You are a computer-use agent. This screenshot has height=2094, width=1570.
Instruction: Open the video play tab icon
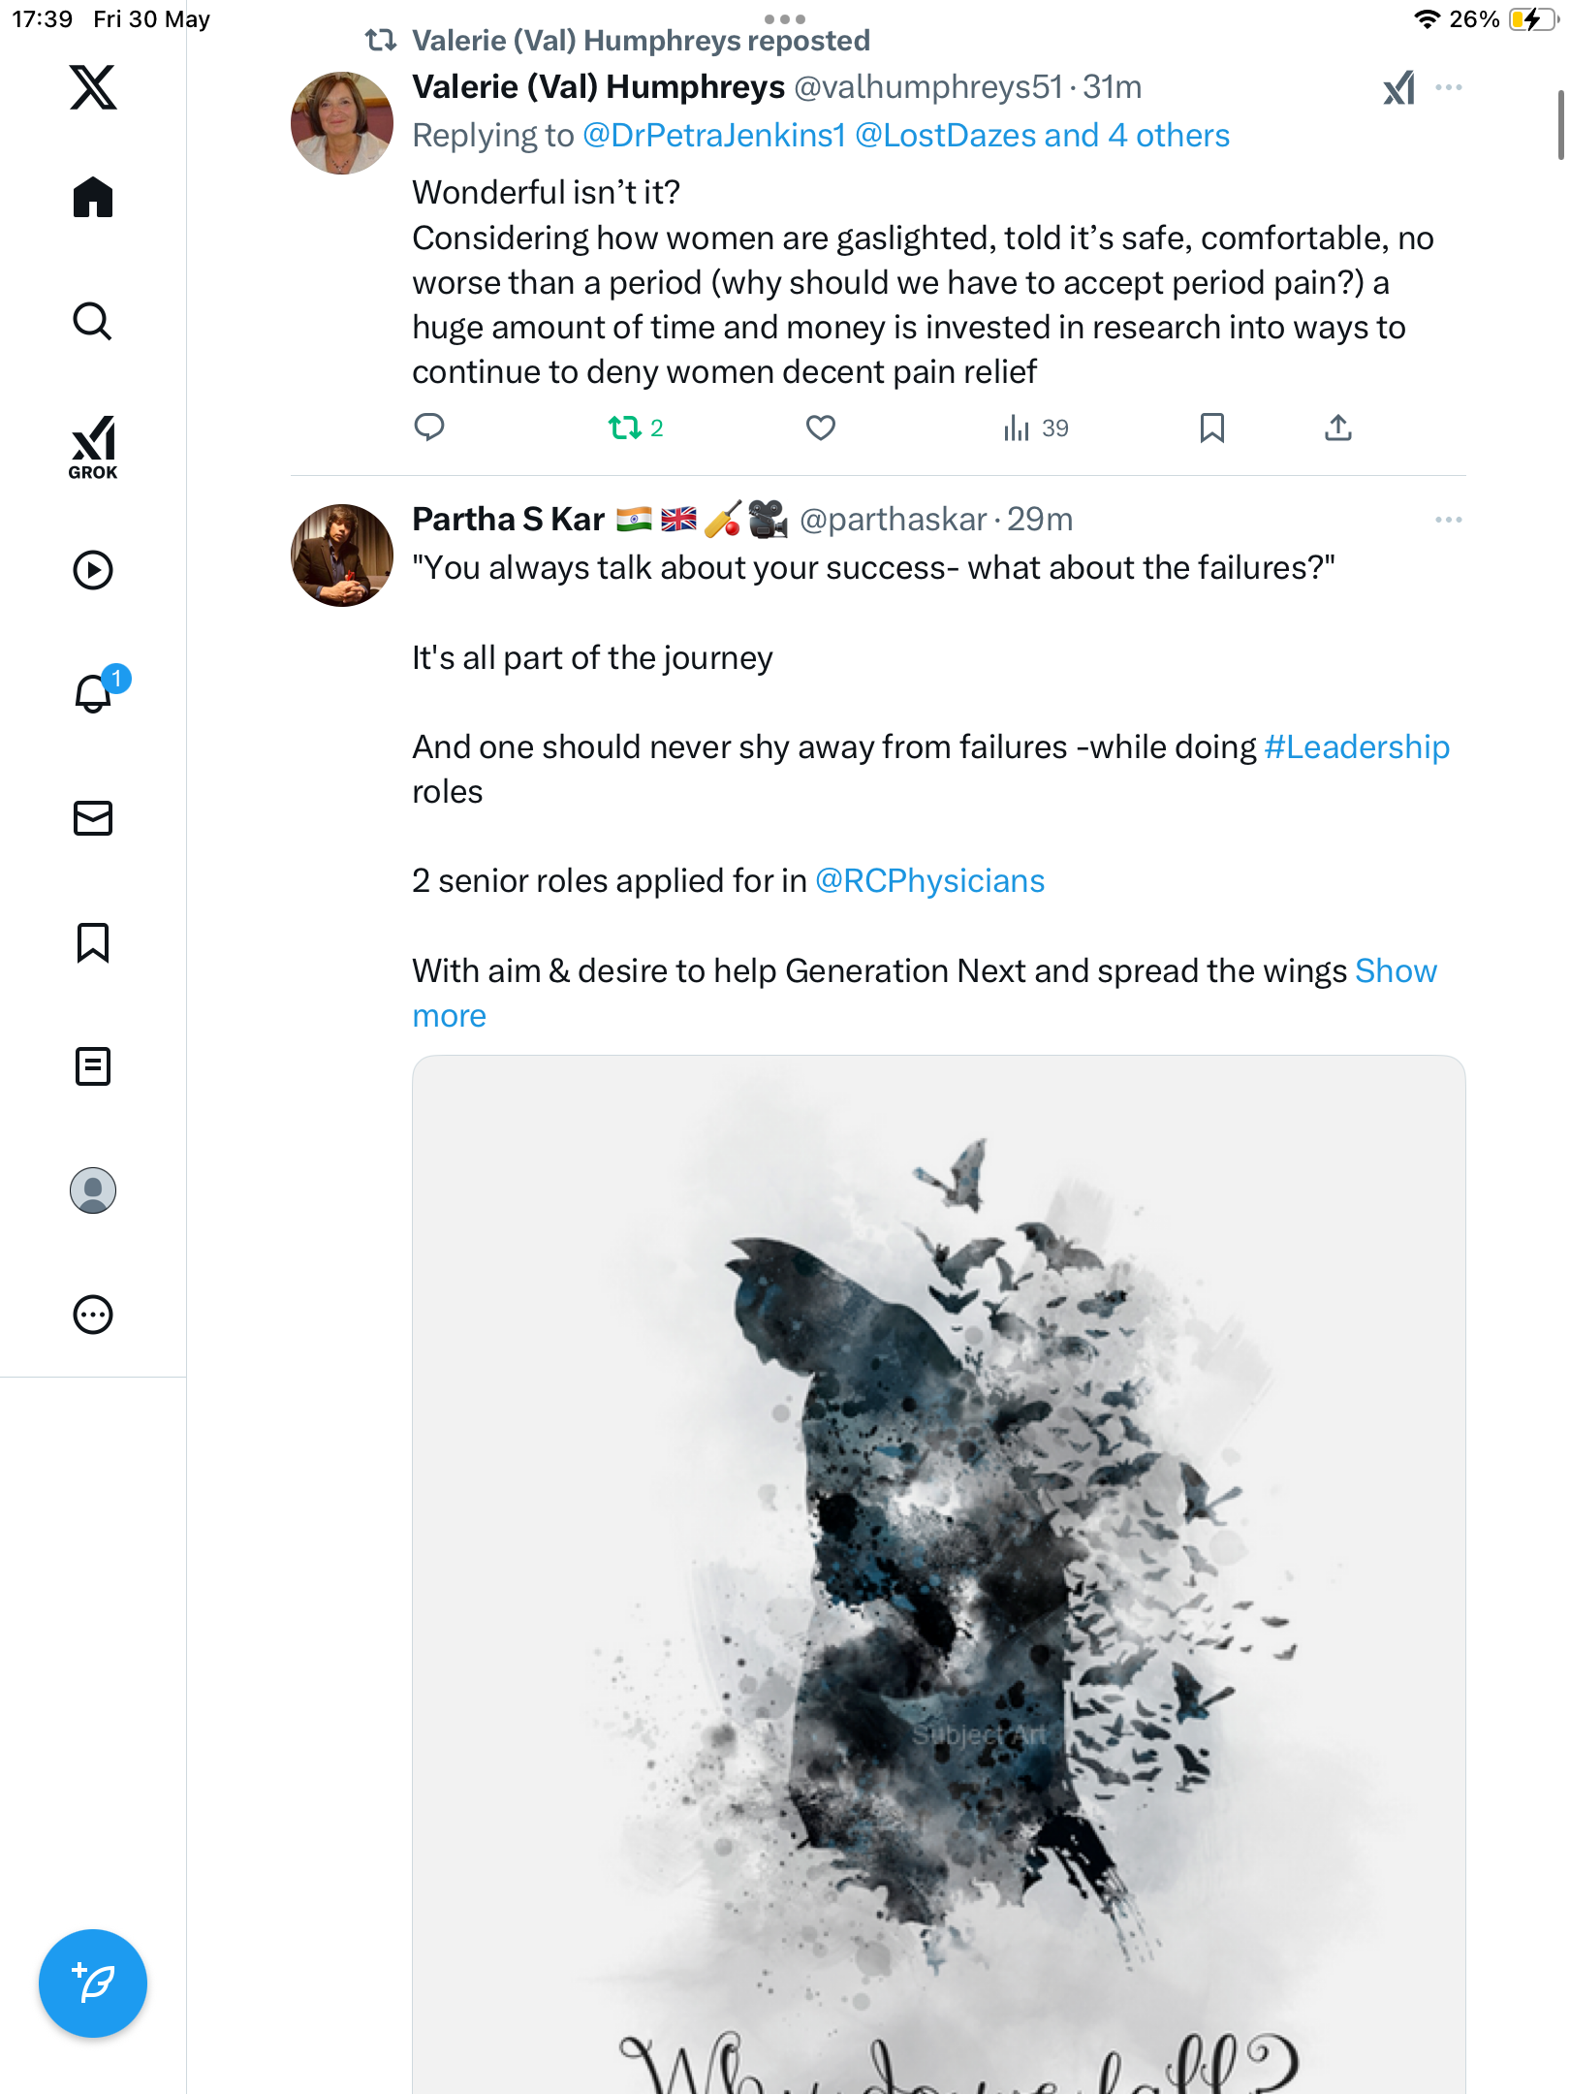click(x=93, y=570)
